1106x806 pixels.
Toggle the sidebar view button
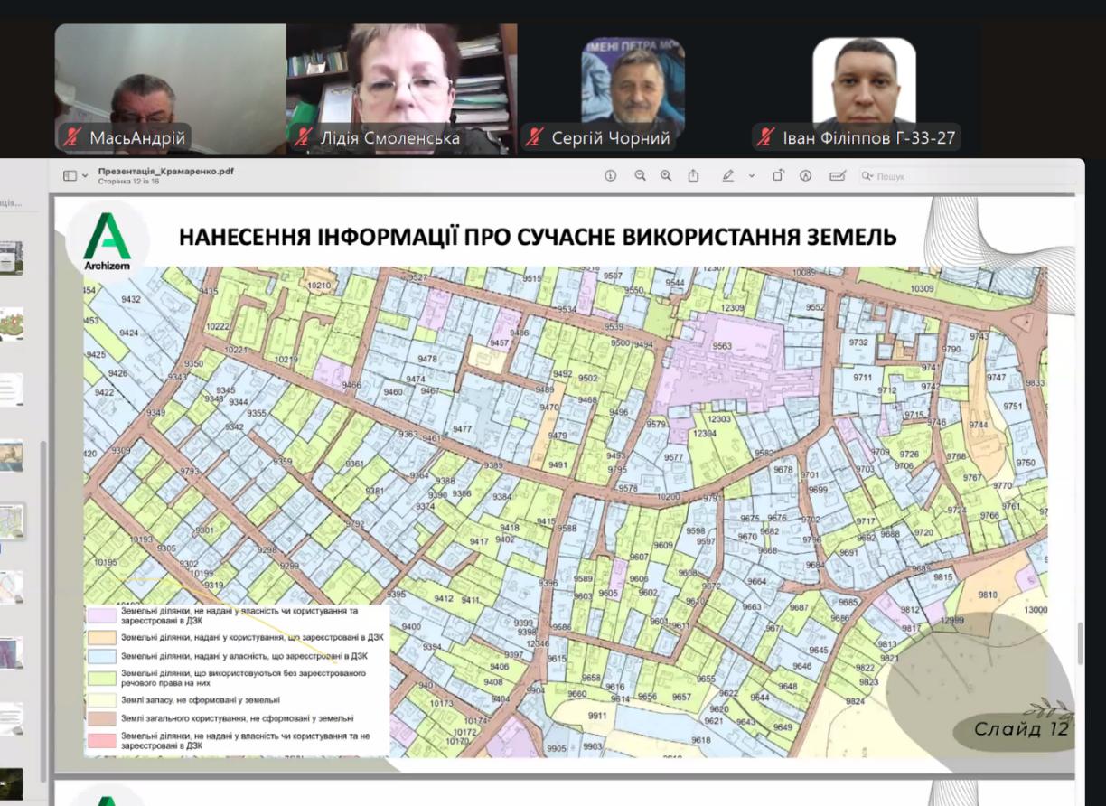(70, 176)
